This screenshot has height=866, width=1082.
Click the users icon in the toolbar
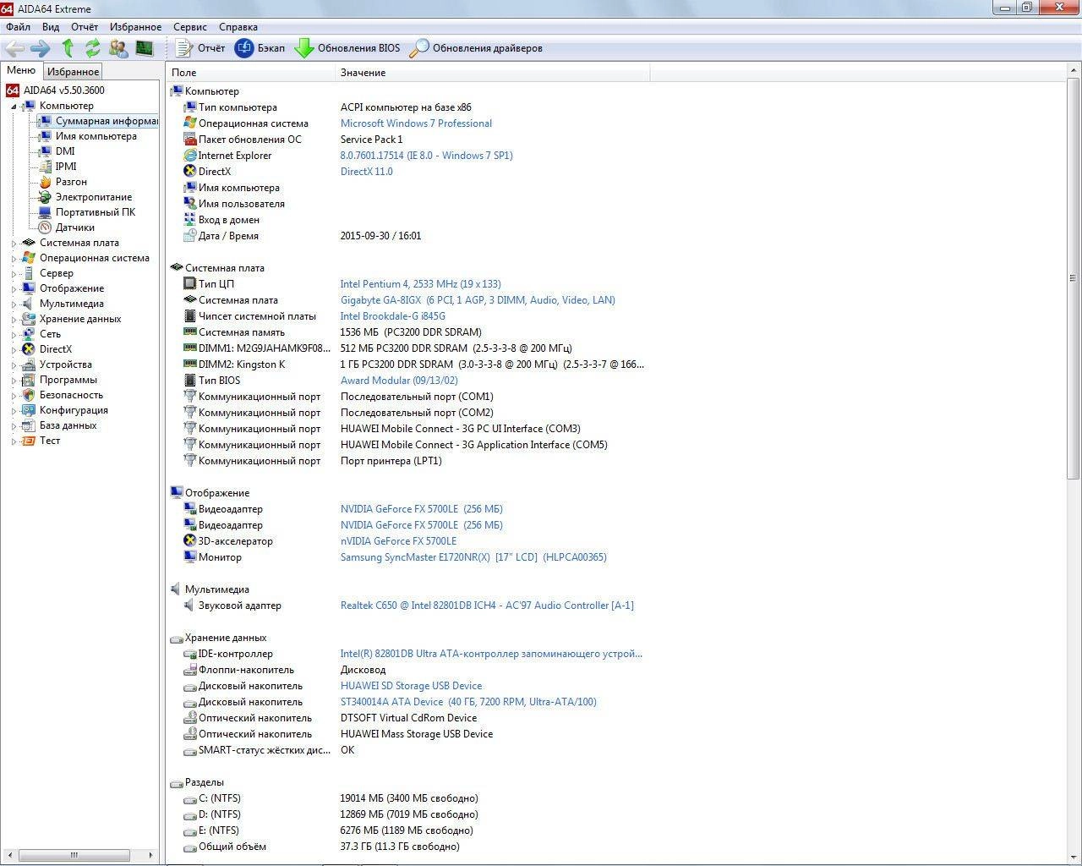118,48
